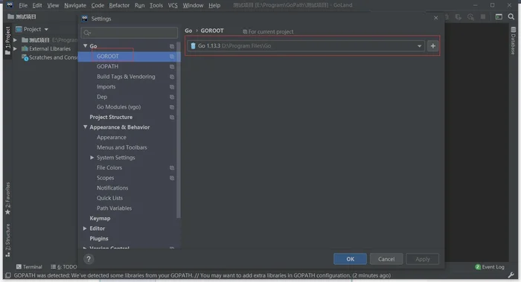Open the settings help question mark
521x282 pixels.
pyautogui.click(x=89, y=259)
